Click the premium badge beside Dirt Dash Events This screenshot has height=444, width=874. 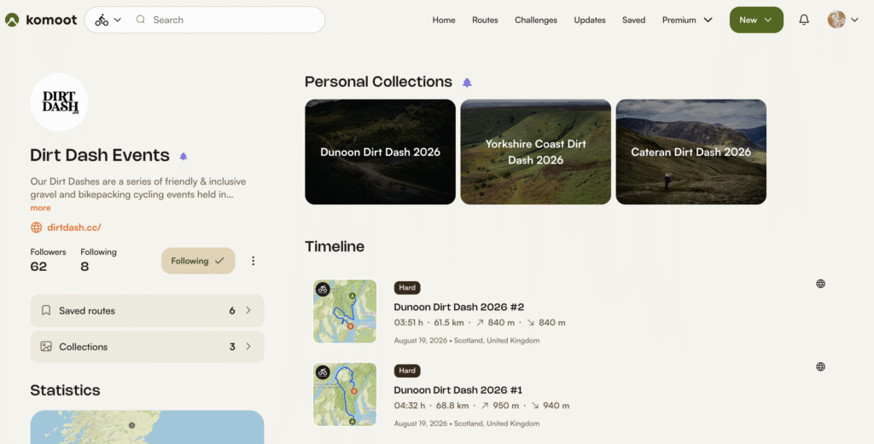pyautogui.click(x=184, y=156)
